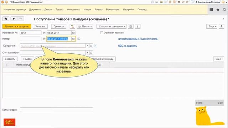Viewport: 228px width, 128px height.
Task: Open history icon next to the star
Action: click(224, 10)
